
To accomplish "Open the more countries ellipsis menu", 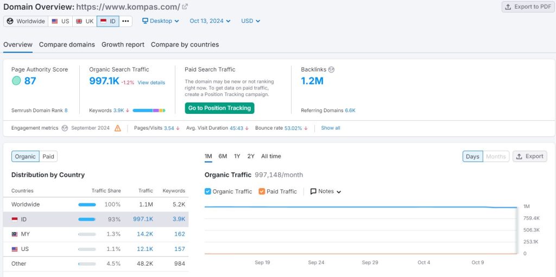I will pyautogui.click(x=125, y=21).
